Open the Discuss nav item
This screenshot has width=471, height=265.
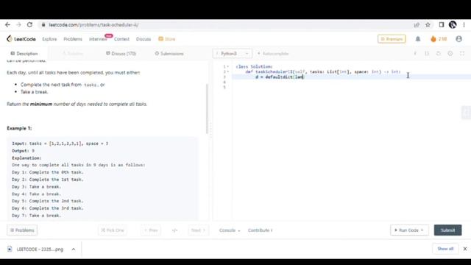(x=144, y=39)
